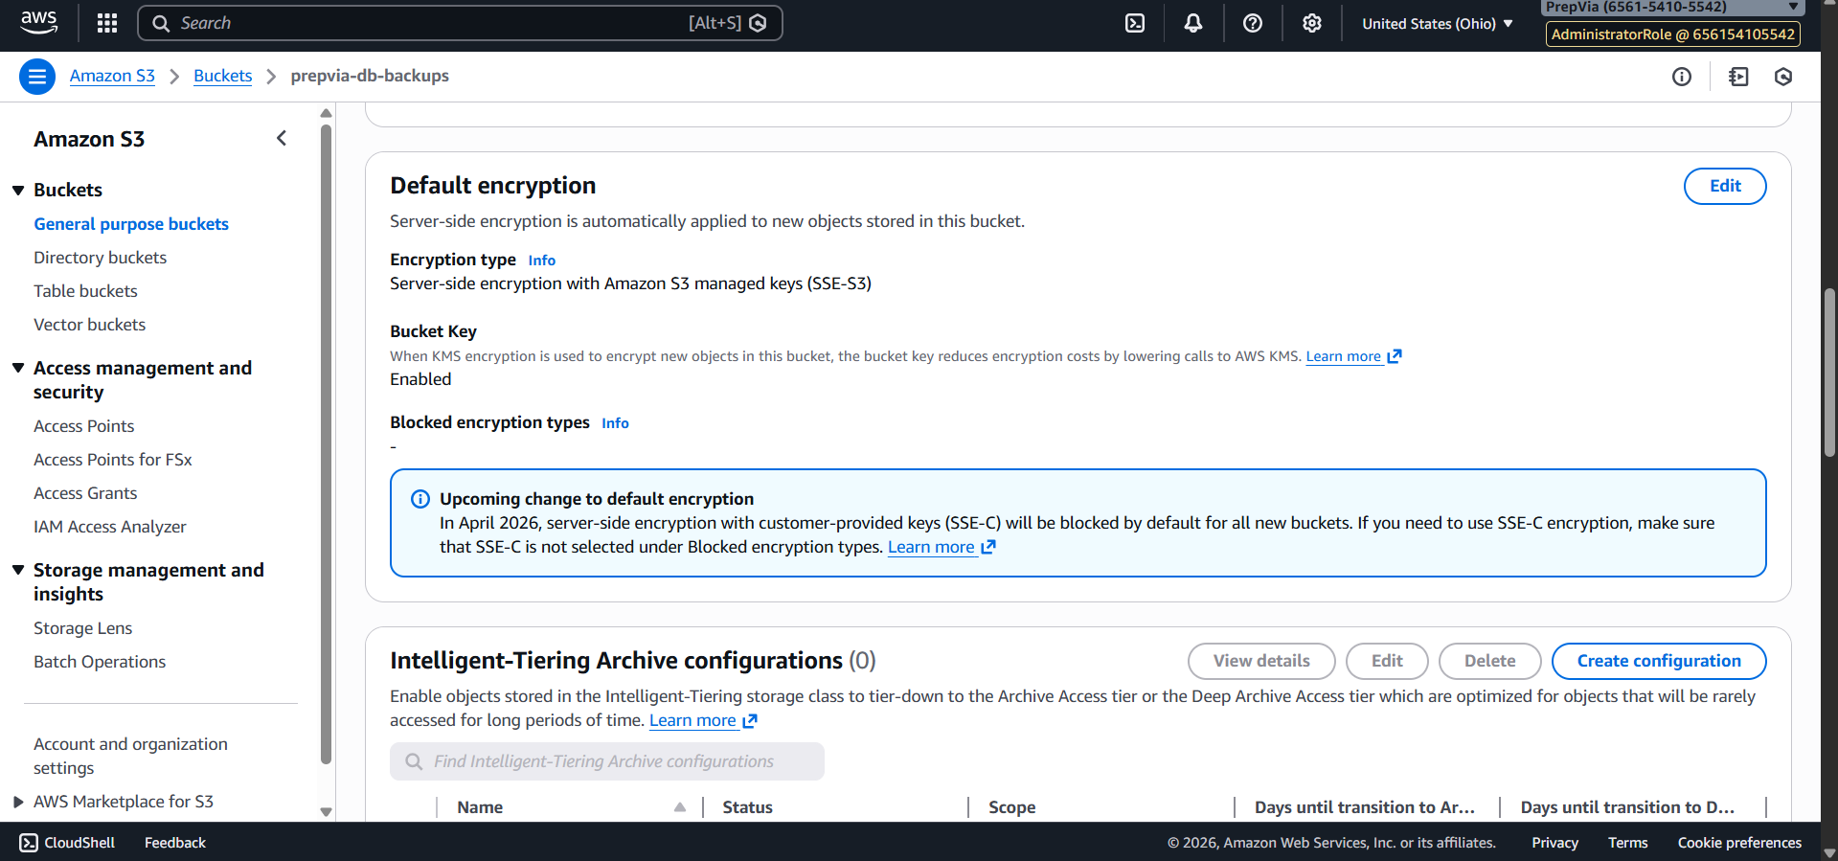The image size is (1838, 861).
Task: Expand AWS Marketplace for S3
Action: point(18,802)
